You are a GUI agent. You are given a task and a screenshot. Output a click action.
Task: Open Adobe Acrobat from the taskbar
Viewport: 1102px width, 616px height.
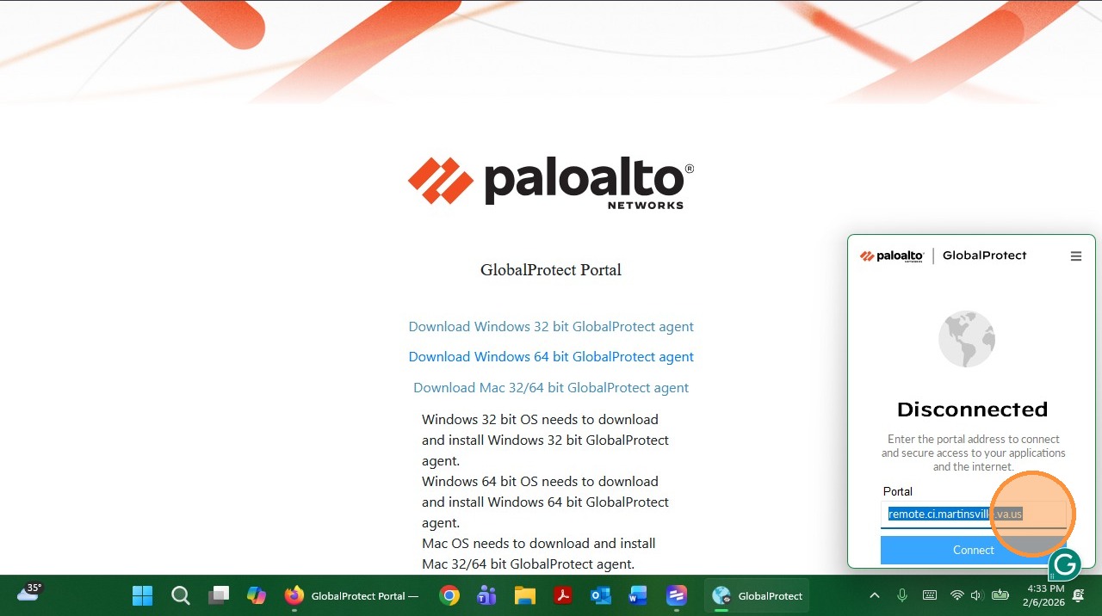pyautogui.click(x=563, y=595)
